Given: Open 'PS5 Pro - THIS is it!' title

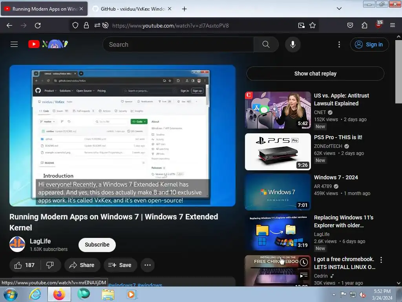Looking at the screenshot, I should (338, 137).
